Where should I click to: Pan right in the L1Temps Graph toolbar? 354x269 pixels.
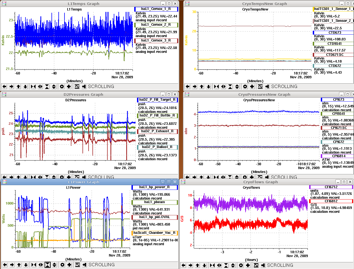(x=11, y=87)
